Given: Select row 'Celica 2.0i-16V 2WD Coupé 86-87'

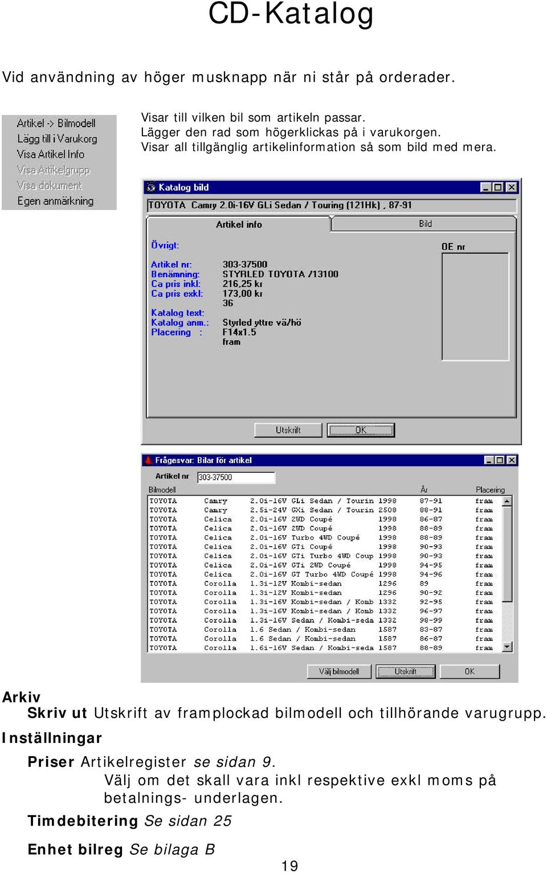Looking at the screenshot, I should click(325, 519).
